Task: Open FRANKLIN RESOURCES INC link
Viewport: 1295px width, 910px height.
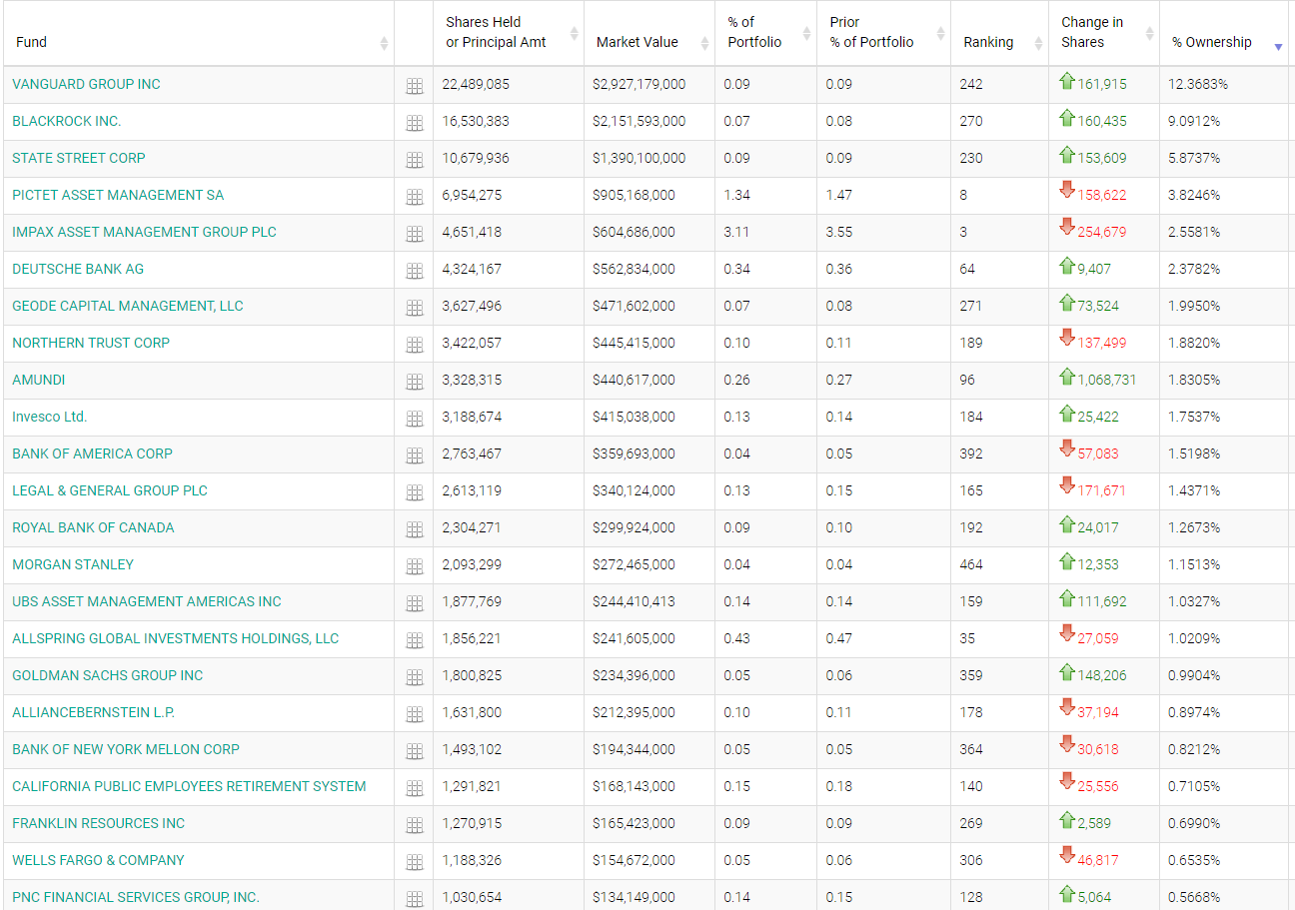Action: click(99, 823)
